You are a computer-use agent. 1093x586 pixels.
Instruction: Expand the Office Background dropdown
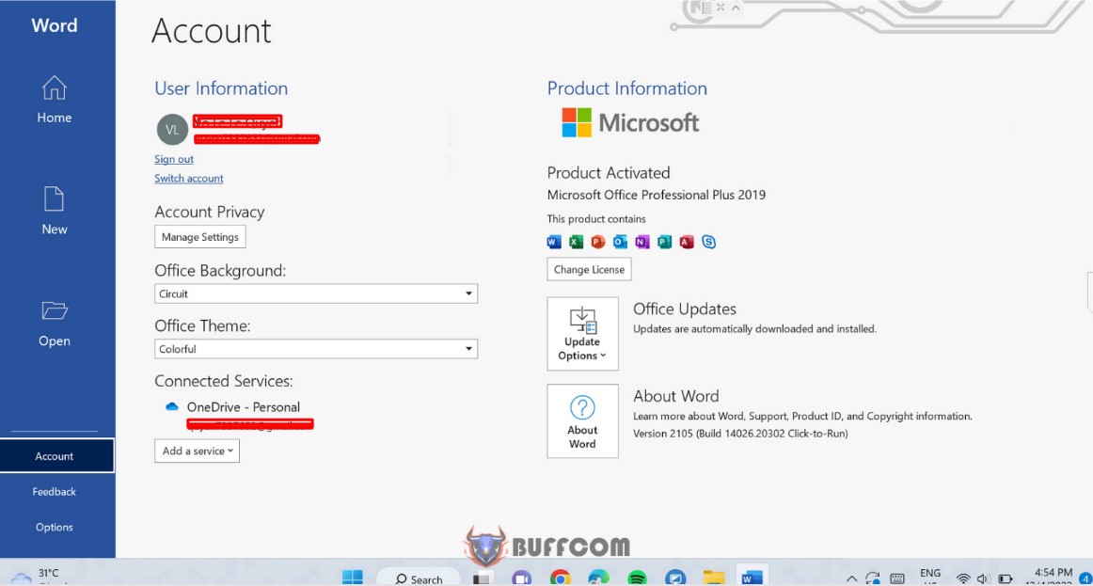[316, 294]
